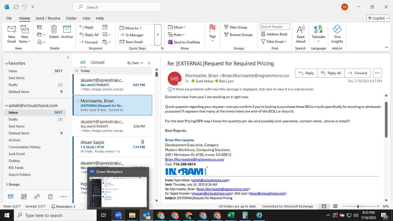Reverse sort order arrow in message list
Screen dimensions: 393x221
click(149, 63)
